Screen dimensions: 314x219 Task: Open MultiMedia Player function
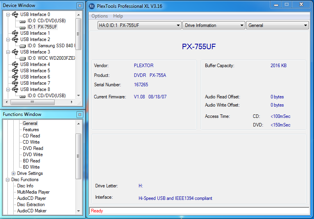tap(33, 192)
